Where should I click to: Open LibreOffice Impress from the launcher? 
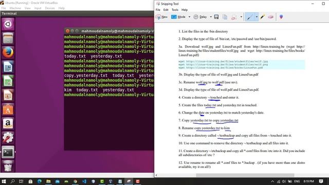8,95
